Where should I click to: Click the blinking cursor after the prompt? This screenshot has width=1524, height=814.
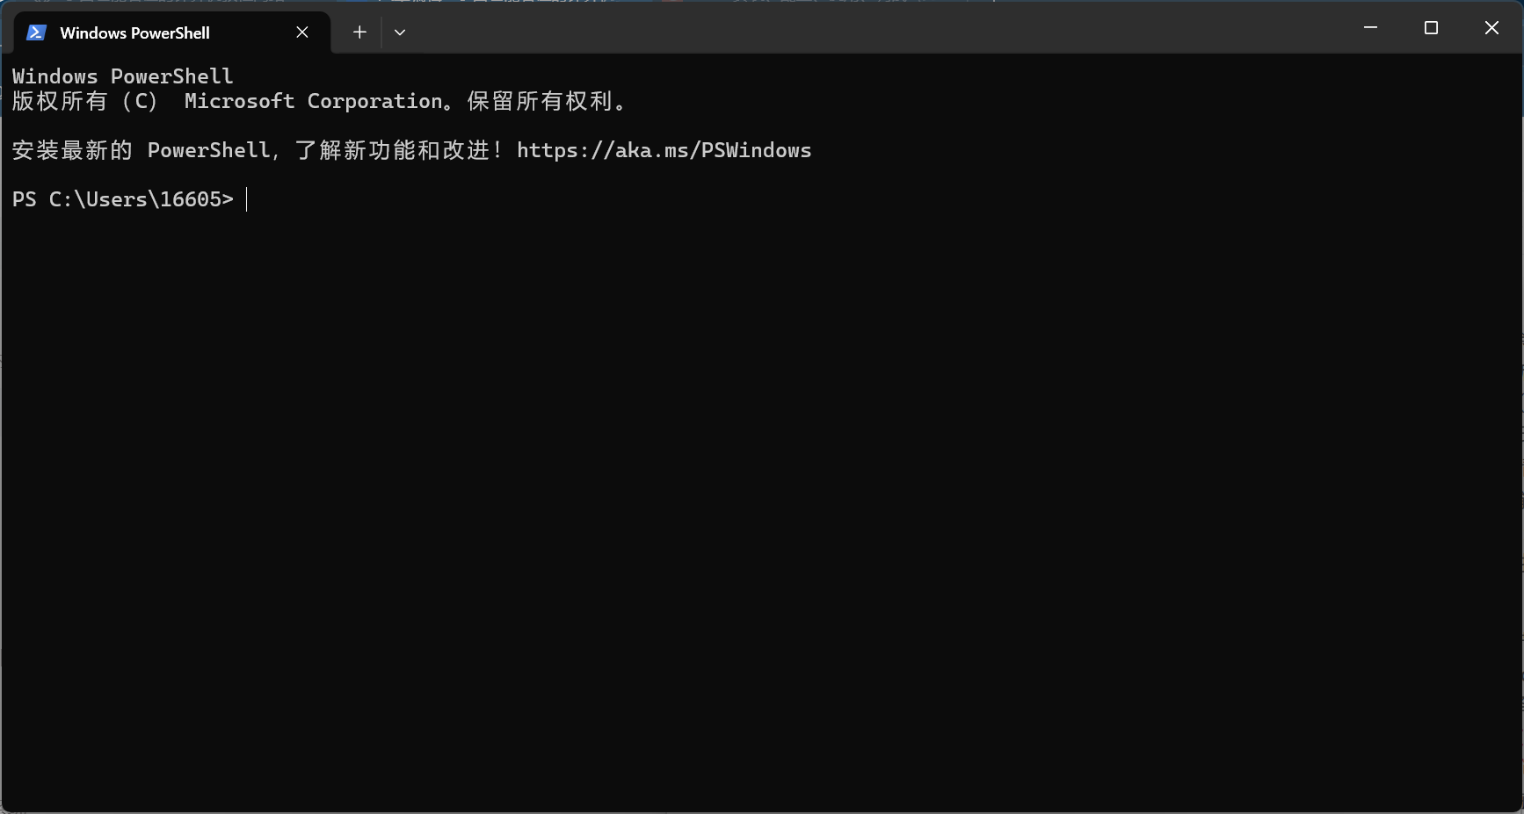[x=247, y=199]
